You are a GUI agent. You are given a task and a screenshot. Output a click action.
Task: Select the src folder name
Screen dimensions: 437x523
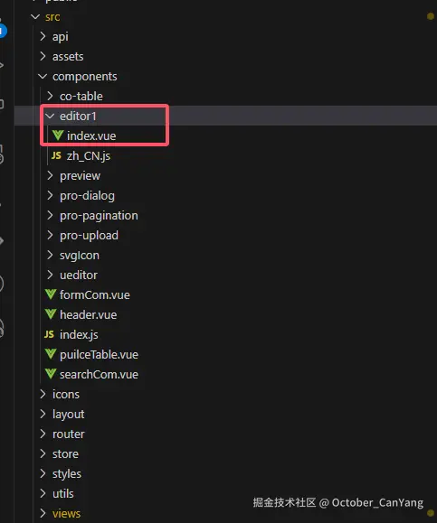(x=52, y=17)
